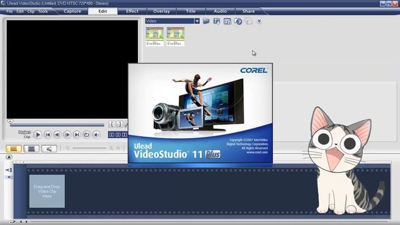Zoom out the timeline
400x225 pixels.
click(x=67, y=148)
